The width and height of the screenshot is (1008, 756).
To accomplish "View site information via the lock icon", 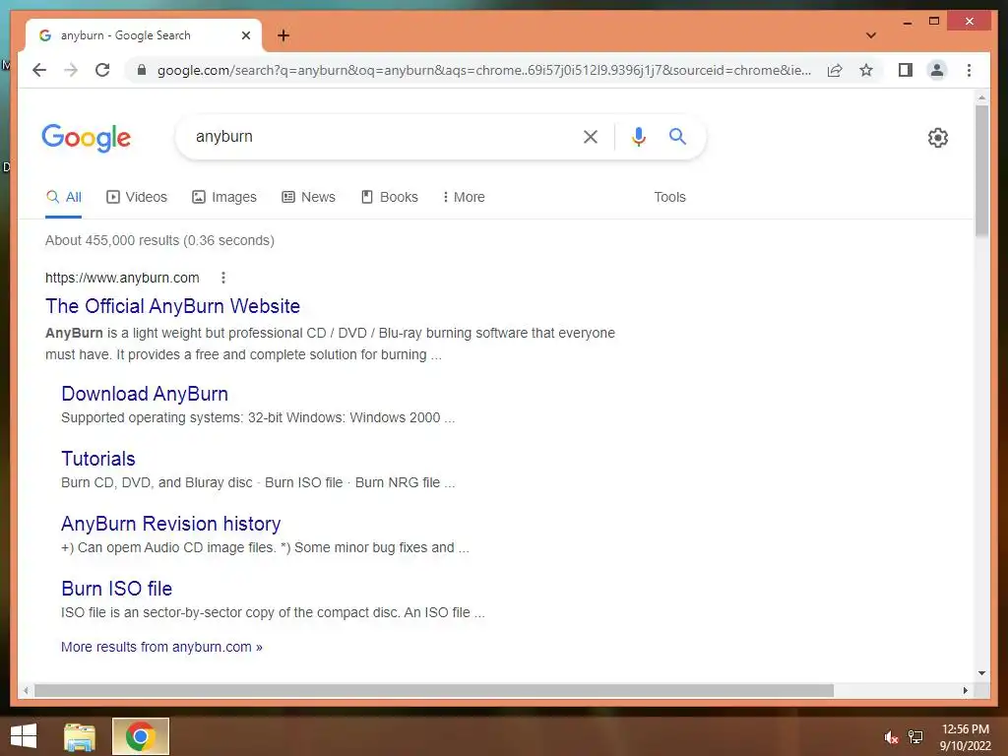I will point(142,70).
